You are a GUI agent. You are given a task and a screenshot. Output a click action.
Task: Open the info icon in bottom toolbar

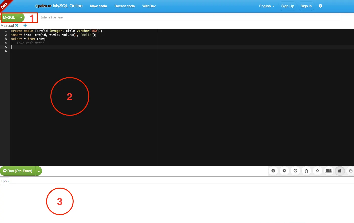click(x=273, y=171)
